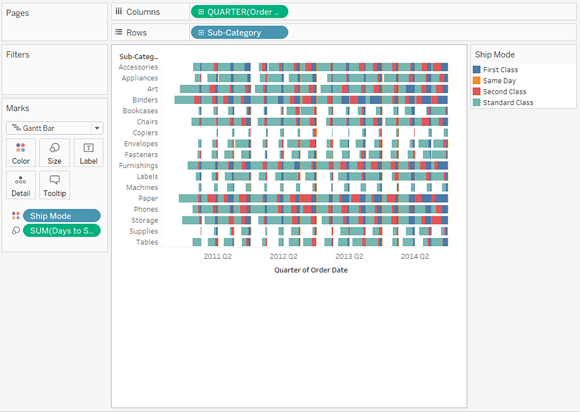Viewport: 580px width, 412px height.
Task: Select the Ship Mode pill in Marks
Action: click(x=61, y=216)
